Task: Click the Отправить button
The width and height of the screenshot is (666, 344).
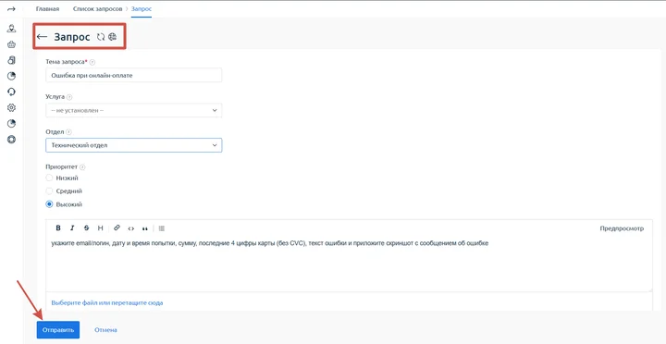Action: [x=58, y=330]
